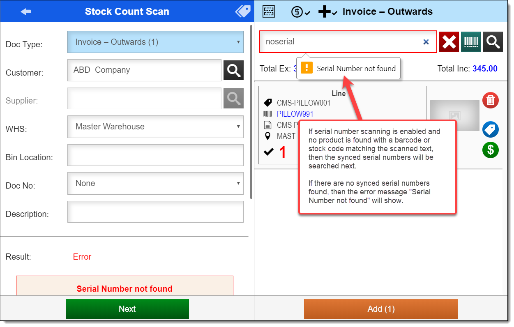This screenshot has height=327, width=514.
Task: Click the product image placeholder thumbnail
Action: click(x=454, y=115)
